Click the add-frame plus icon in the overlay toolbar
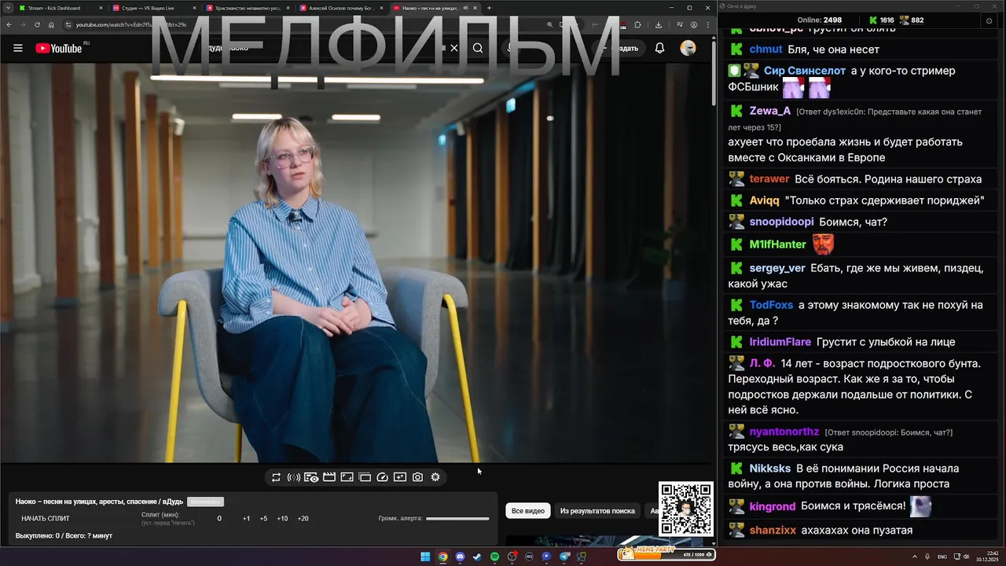1006x566 pixels. [x=400, y=477]
